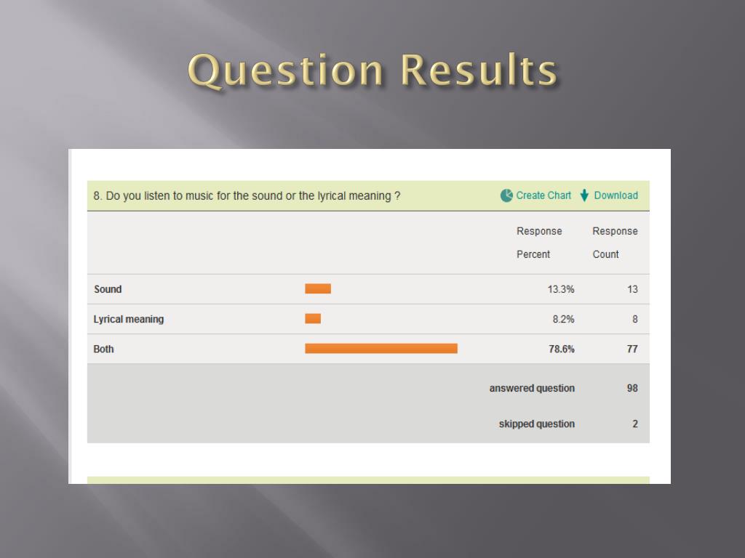Click the orange Both percentage bar
Viewport: 745px width, 558px height.
[381, 349]
